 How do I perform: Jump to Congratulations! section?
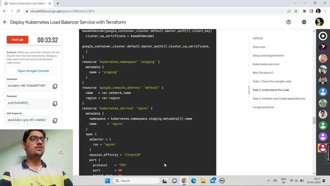click(x=263, y=107)
